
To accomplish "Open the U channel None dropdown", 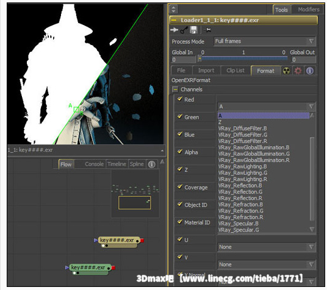I will pyautogui.click(x=267, y=247).
